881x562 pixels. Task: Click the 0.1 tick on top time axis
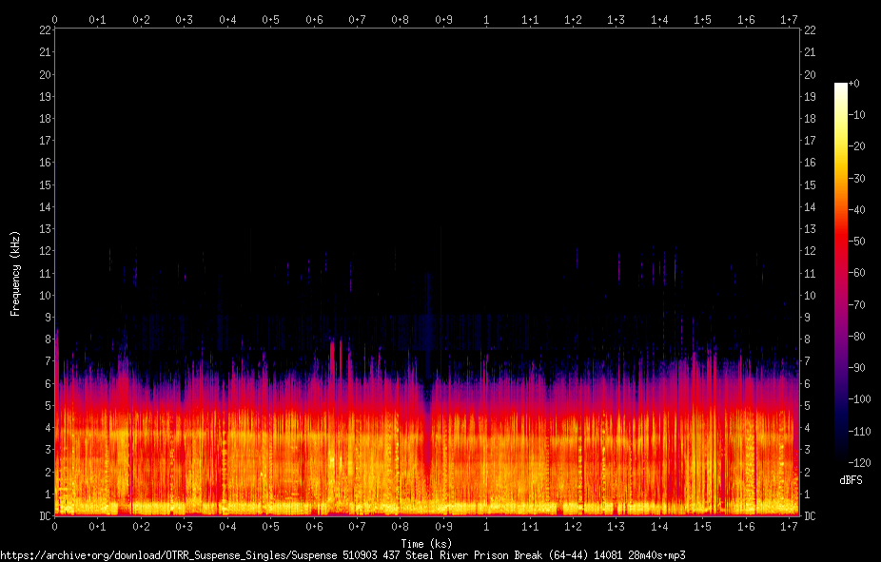pyautogui.click(x=97, y=20)
